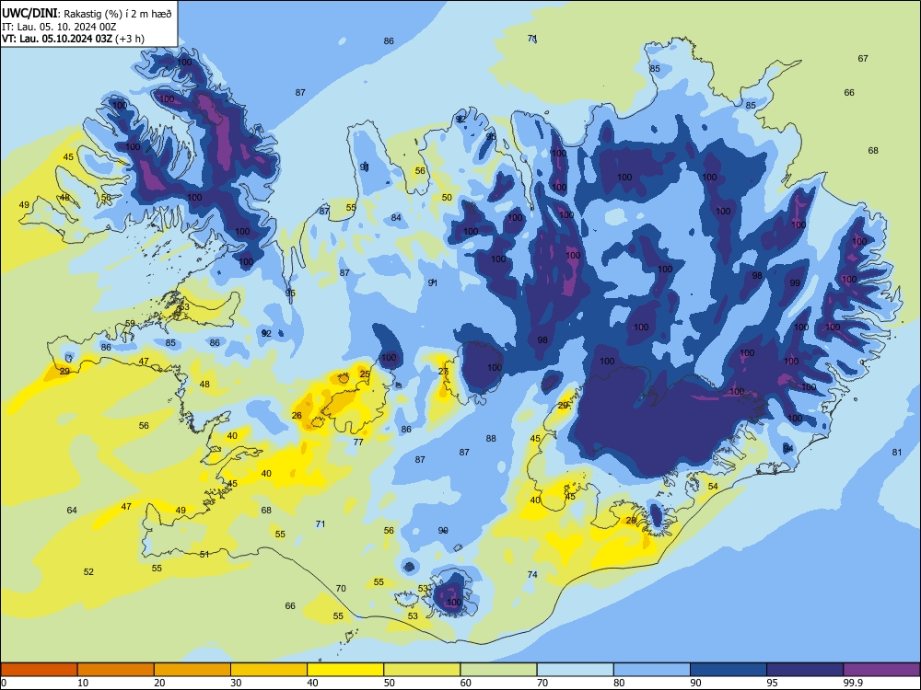921x690 pixels.
Task: Click the "52" humidity value on the map
Action: [x=88, y=572]
